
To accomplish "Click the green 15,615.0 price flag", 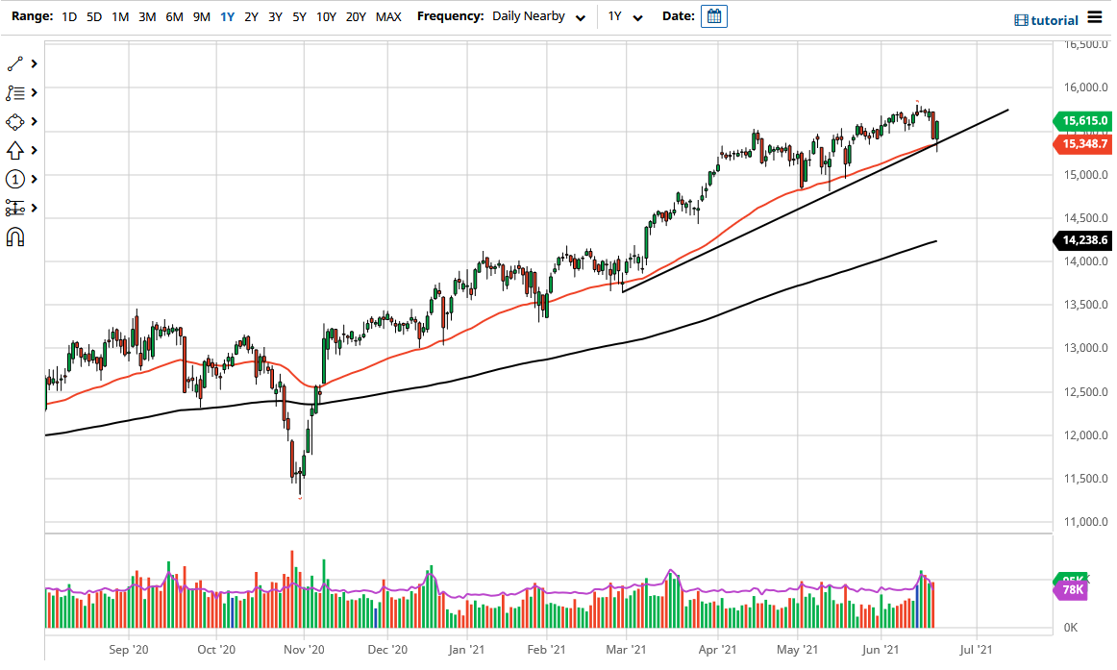I will tap(1082, 121).
